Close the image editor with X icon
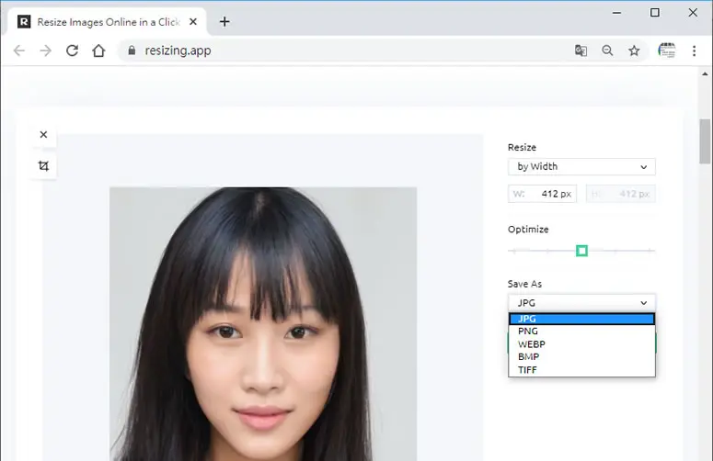The width and height of the screenshot is (713, 461). 43,134
